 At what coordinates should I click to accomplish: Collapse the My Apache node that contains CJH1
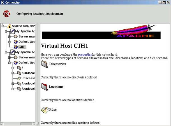coord(6,31)
